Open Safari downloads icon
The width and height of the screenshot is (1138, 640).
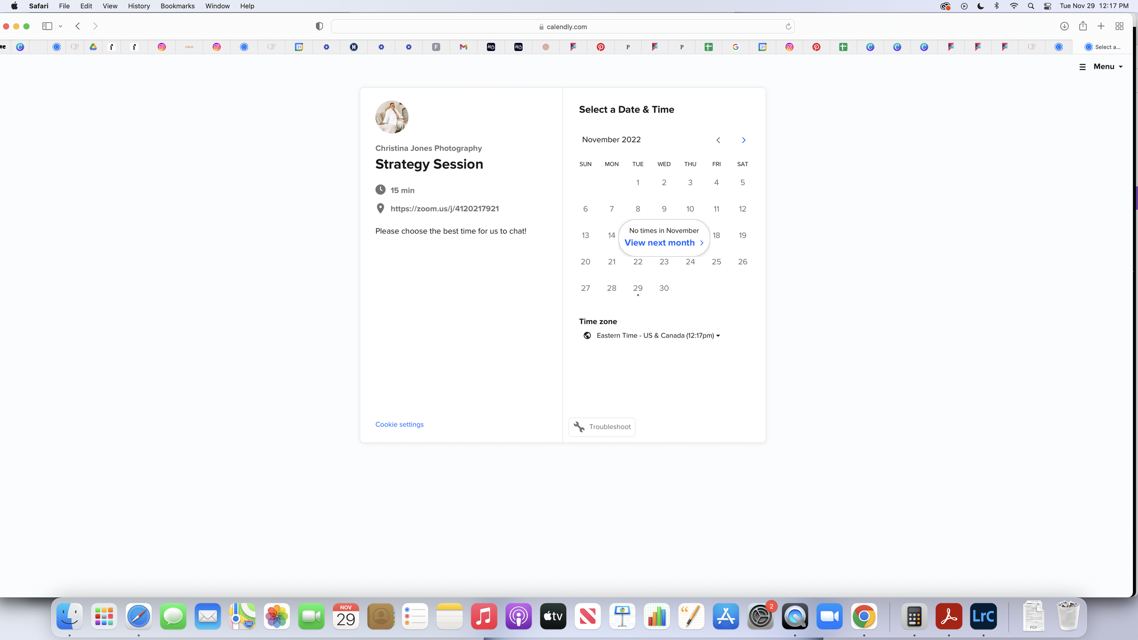pyautogui.click(x=1064, y=26)
